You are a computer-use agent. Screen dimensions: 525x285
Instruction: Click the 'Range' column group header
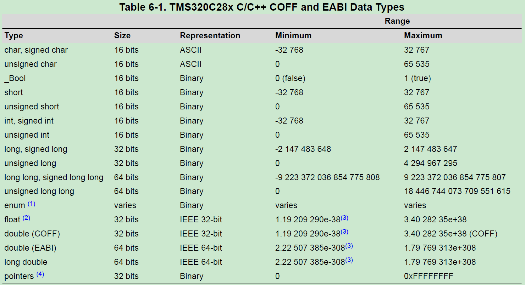[x=397, y=21]
